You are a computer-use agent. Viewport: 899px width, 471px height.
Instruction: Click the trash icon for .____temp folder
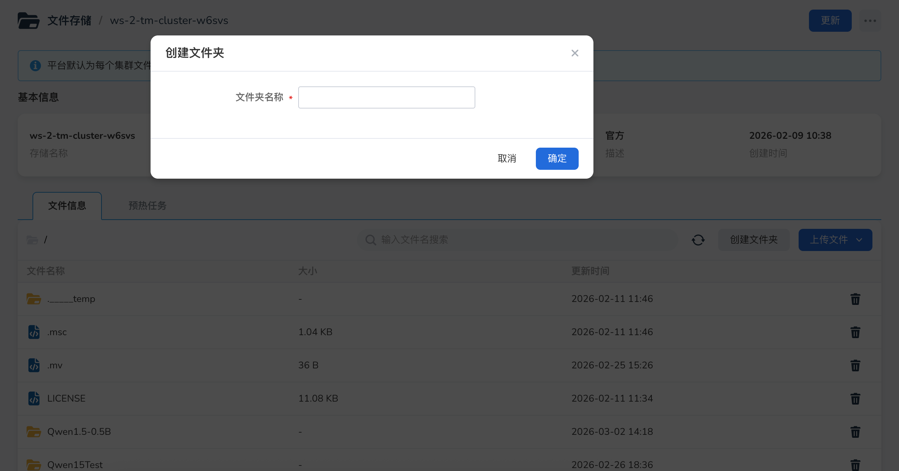coord(855,299)
